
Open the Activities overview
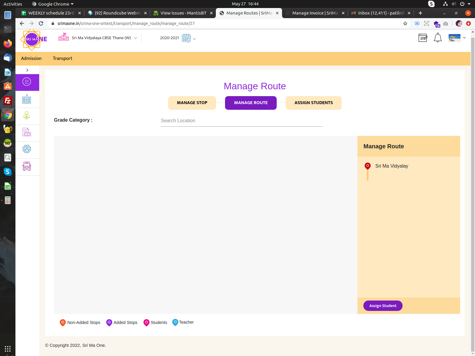(x=13, y=4)
